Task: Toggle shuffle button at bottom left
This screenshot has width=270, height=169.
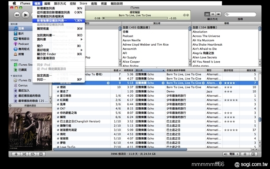Action: tap(25, 154)
